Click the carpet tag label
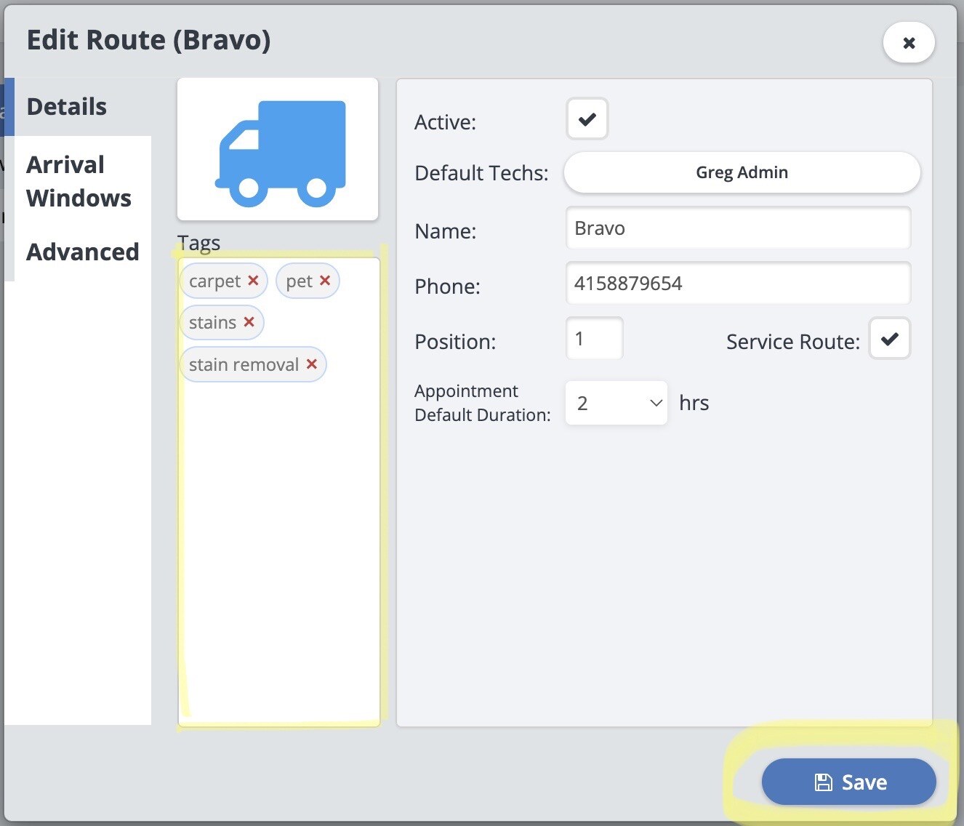This screenshot has height=826, width=964. click(x=214, y=281)
